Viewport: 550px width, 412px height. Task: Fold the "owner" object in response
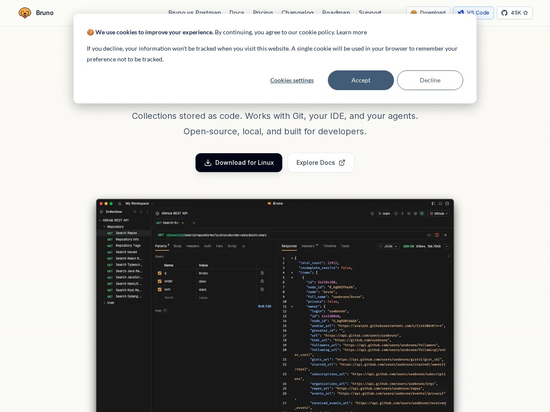point(292,306)
